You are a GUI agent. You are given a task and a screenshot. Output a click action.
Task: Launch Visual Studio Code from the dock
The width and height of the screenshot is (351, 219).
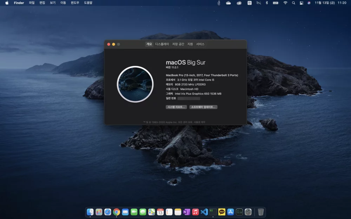click(x=204, y=212)
